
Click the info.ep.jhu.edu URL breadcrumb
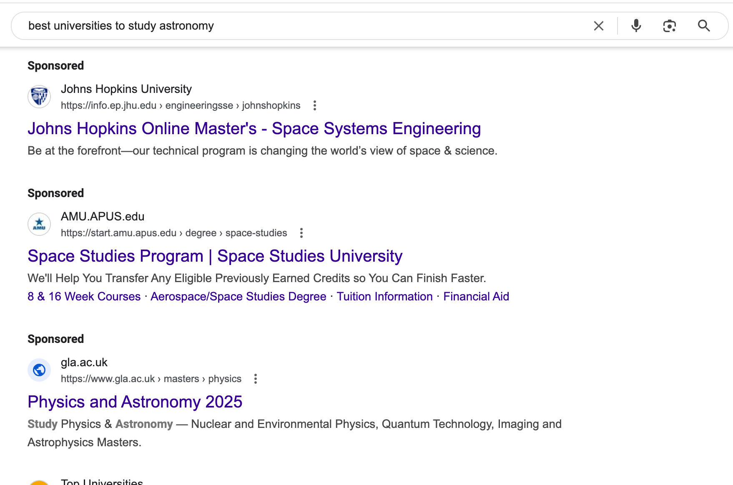(x=181, y=105)
